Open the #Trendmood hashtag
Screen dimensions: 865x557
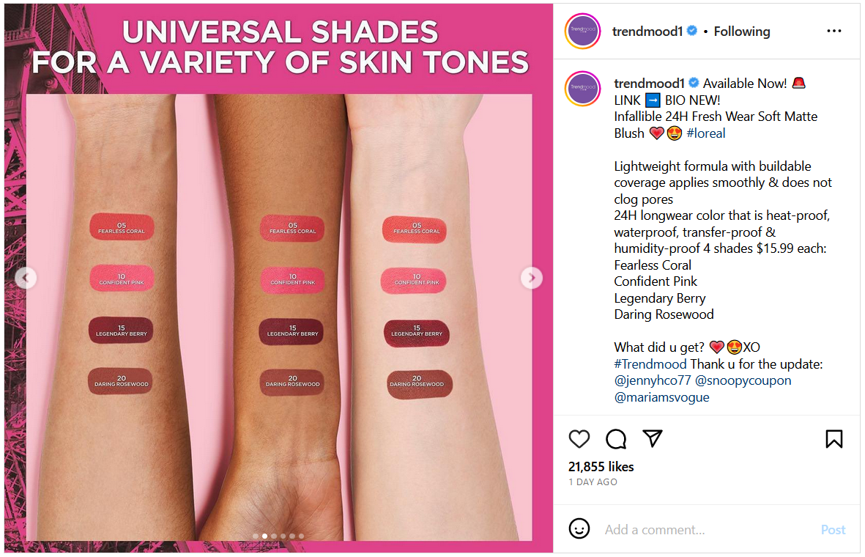(650, 364)
